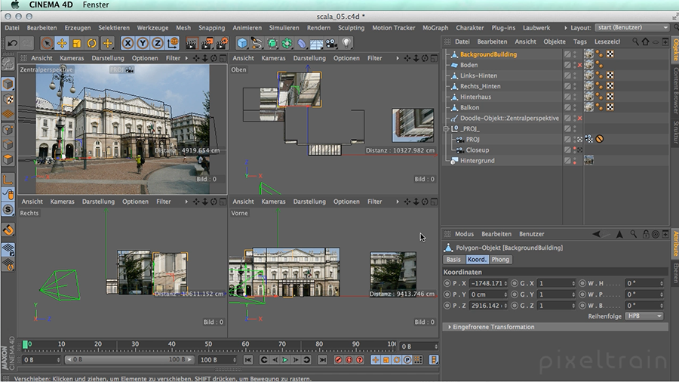
Task: Click the Undo arrow icon
Action: coord(12,43)
